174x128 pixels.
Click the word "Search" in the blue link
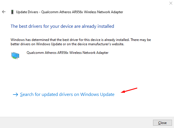coord(27,94)
